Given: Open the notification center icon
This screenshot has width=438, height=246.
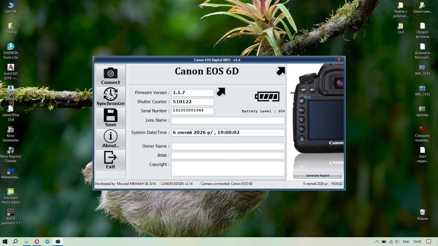Looking at the screenshot, I should click(x=429, y=242).
